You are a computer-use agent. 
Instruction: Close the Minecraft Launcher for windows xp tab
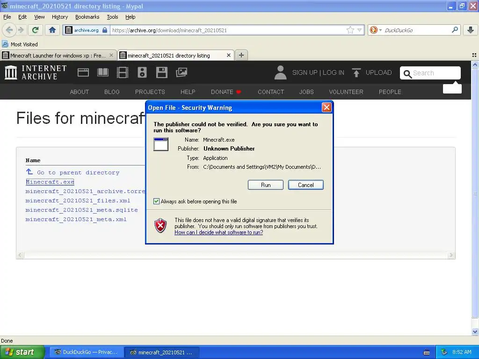tap(111, 55)
